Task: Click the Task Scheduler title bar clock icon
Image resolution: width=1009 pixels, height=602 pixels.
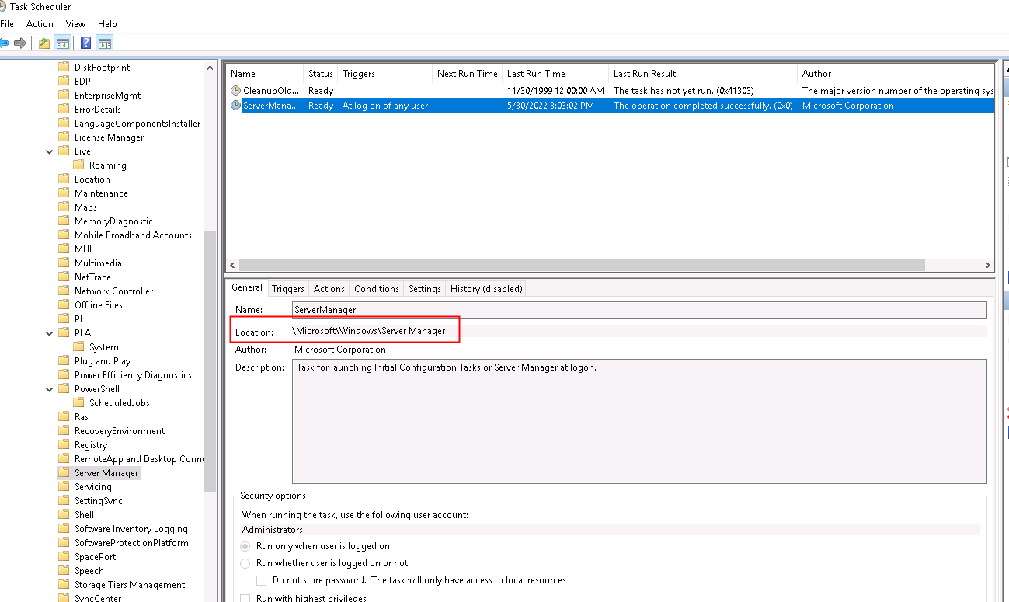Action: click(3, 6)
